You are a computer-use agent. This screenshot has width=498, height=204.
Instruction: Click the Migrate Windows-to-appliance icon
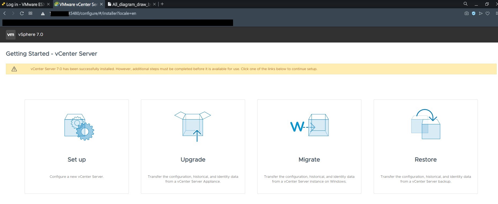point(309,125)
